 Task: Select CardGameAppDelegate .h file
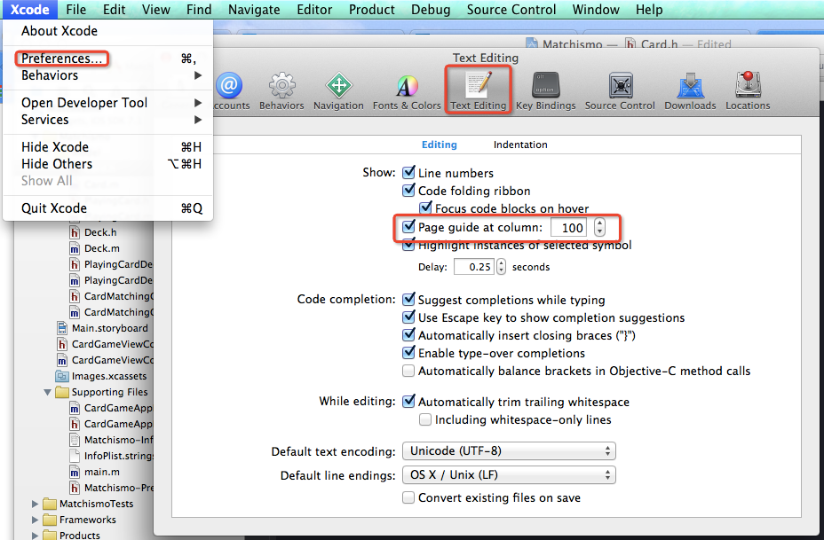111,424
